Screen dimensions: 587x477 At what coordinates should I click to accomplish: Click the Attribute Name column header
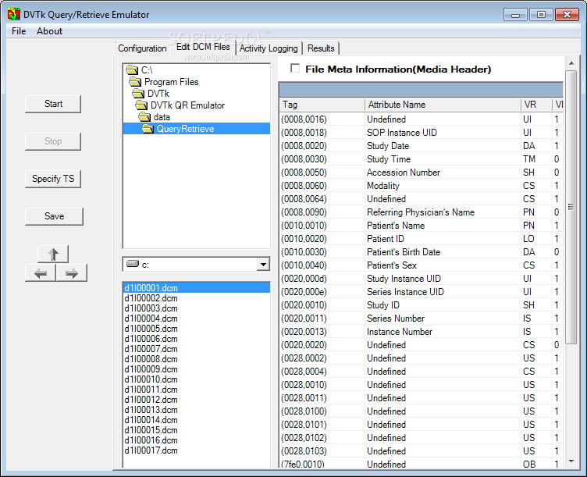(x=443, y=105)
